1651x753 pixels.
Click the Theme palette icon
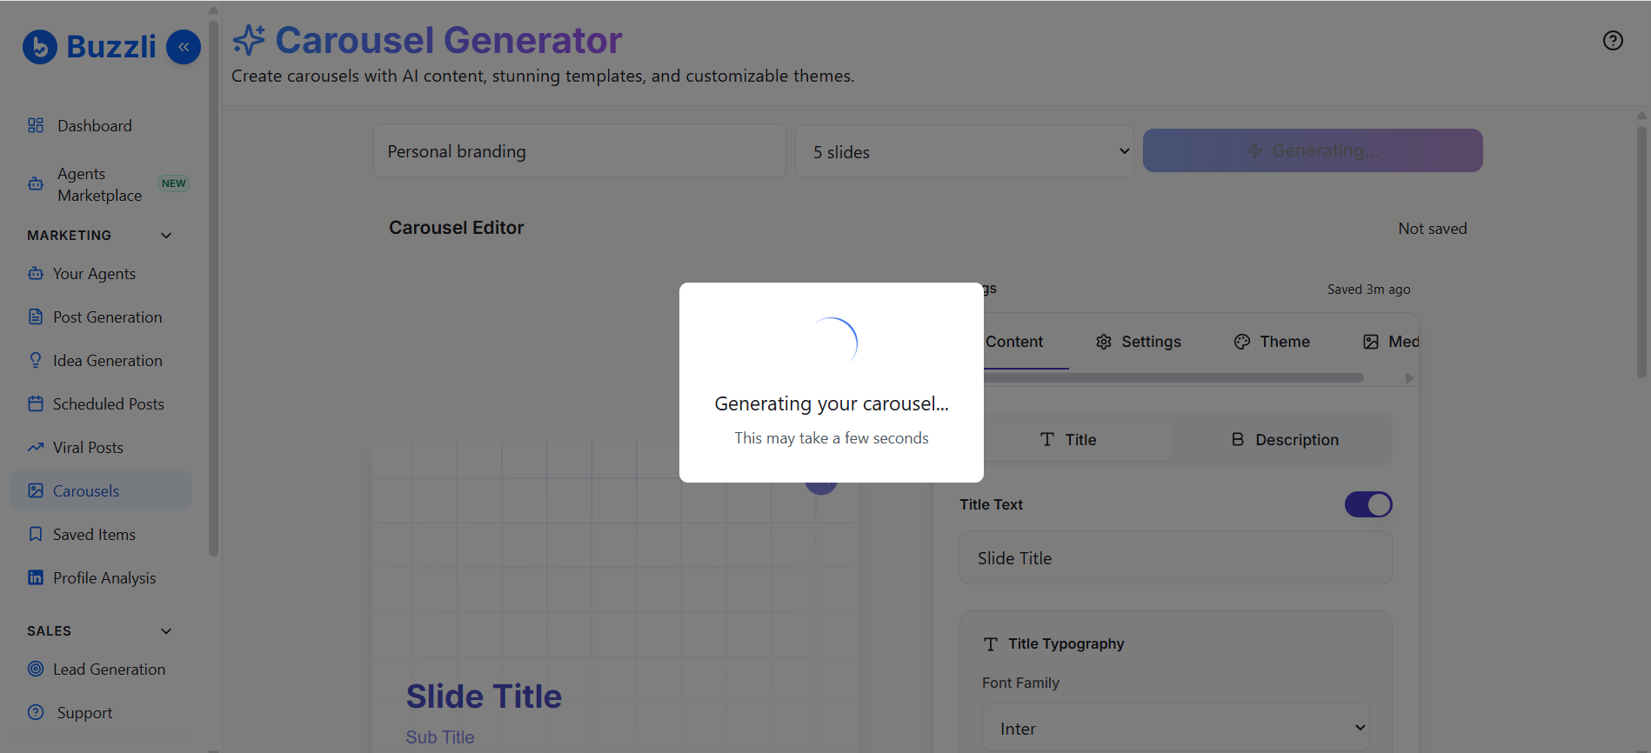click(1242, 342)
